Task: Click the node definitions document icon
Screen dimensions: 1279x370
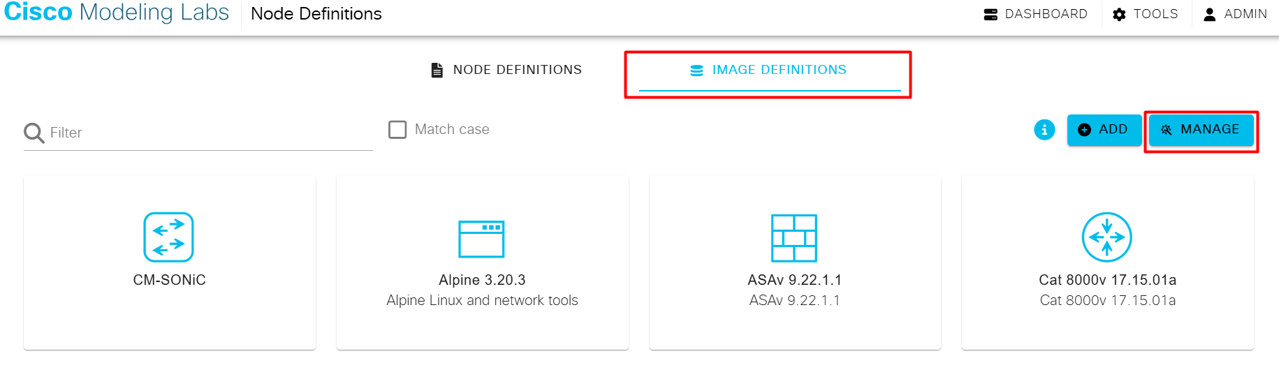Action: (x=437, y=70)
